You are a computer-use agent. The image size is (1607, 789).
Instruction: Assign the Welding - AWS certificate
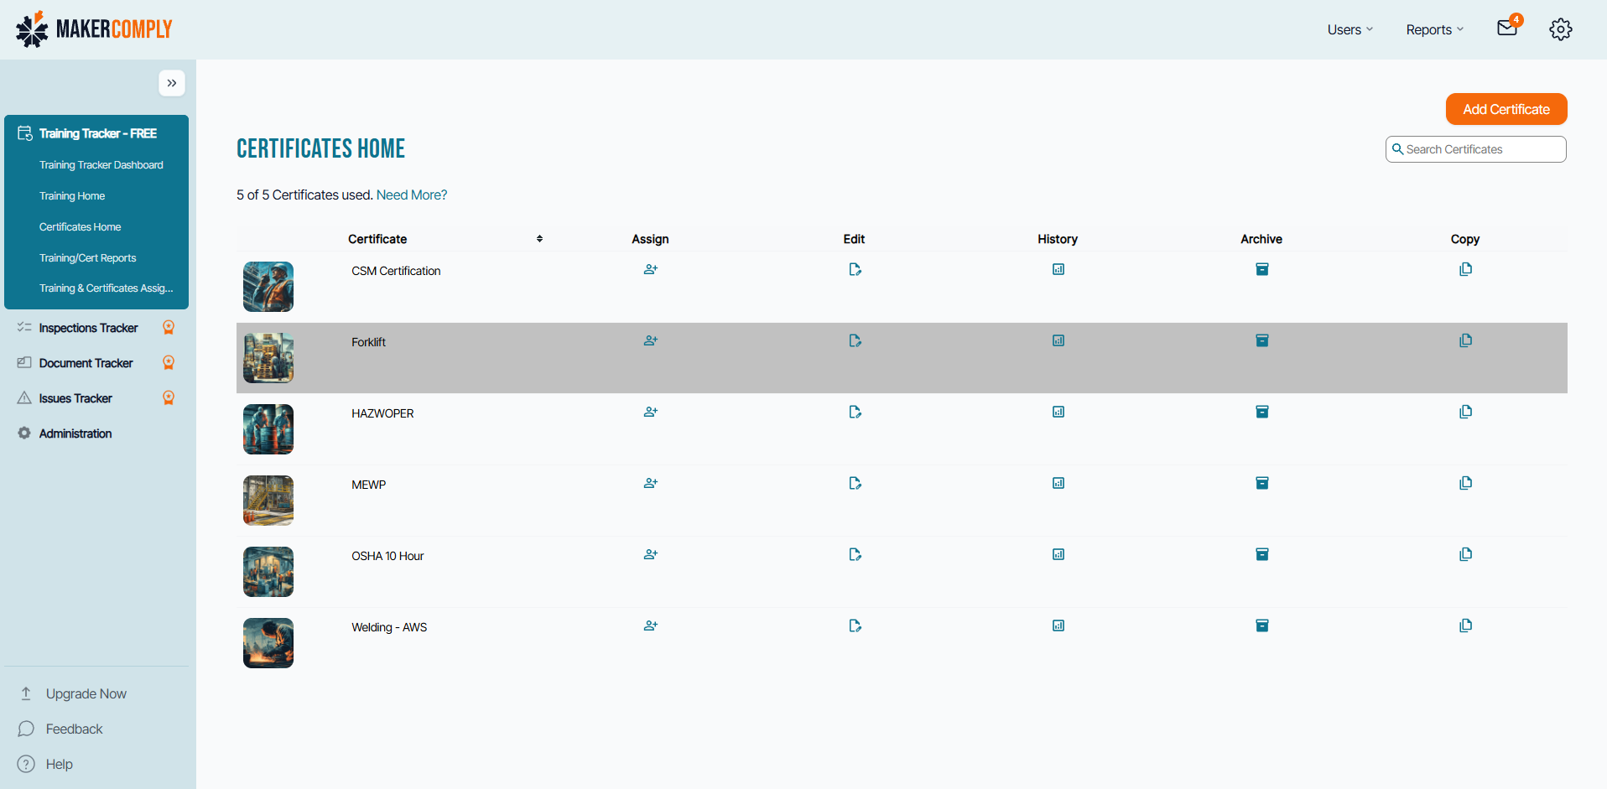coord(650,625)
